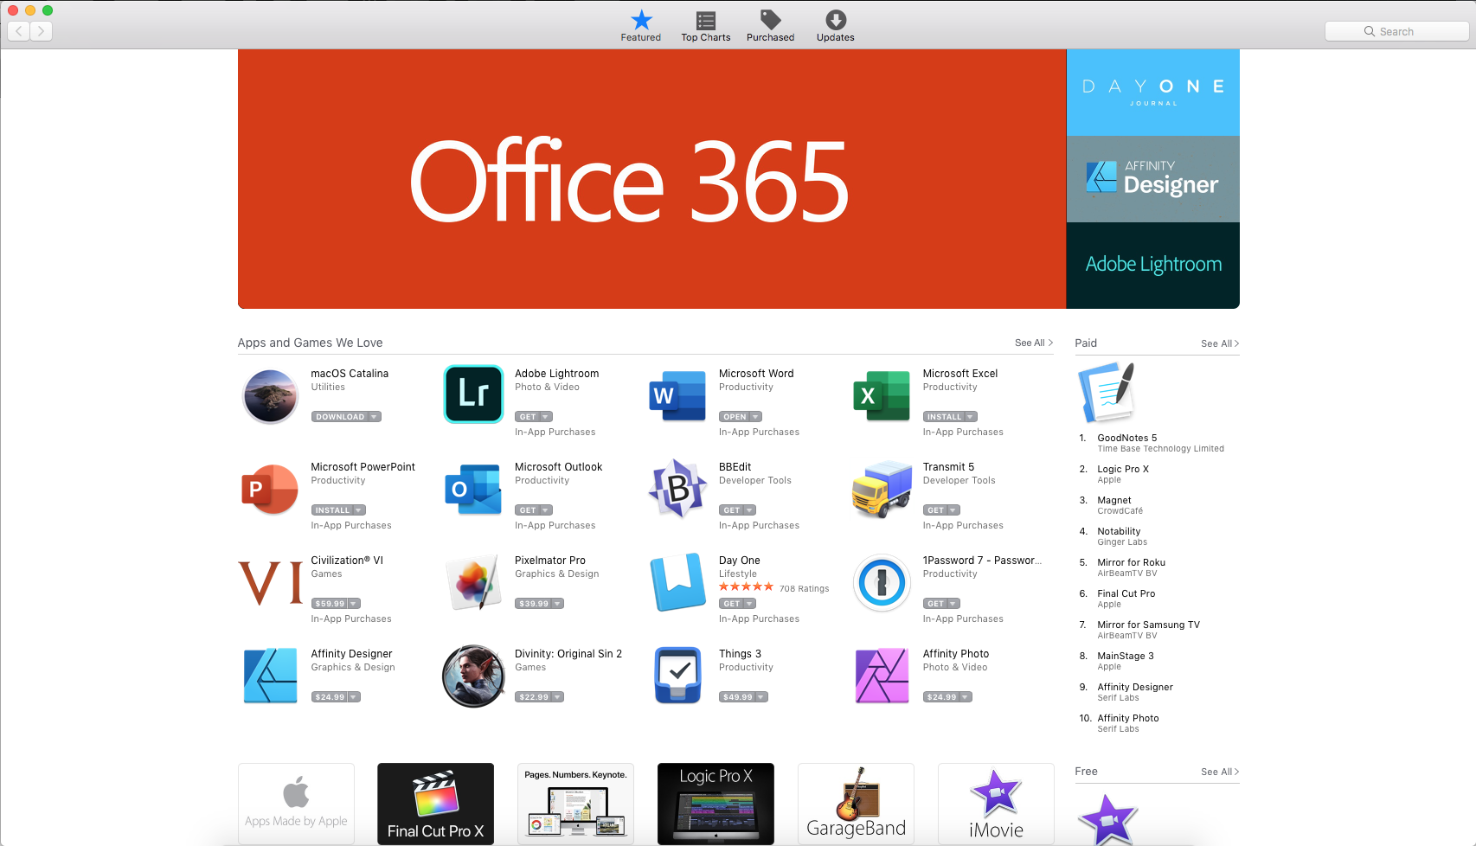Viewport: 1476px width, 846px height.
Task: Open the Apps Made by Apple collection
Action: (x=296, y=804)
